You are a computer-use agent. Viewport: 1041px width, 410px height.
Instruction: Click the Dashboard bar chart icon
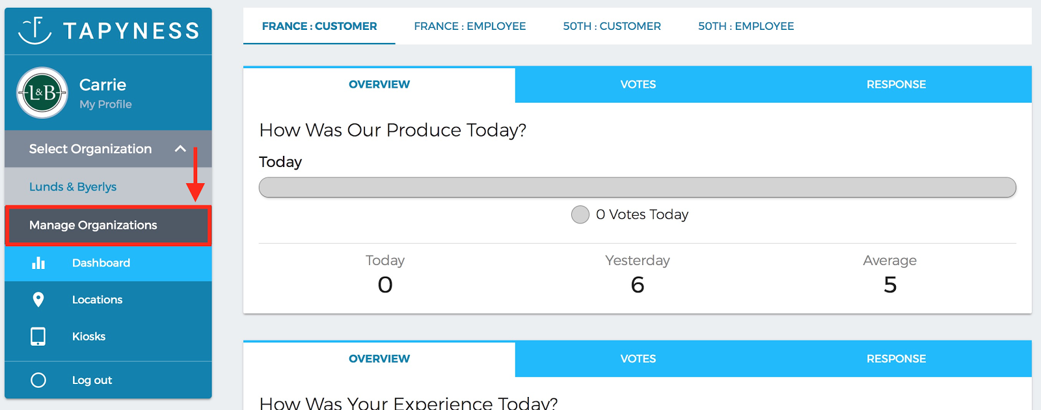[x=38, y=263]
